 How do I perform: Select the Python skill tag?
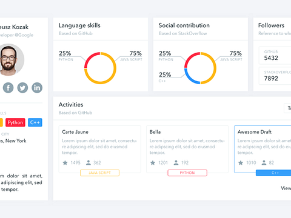point(15,122)
